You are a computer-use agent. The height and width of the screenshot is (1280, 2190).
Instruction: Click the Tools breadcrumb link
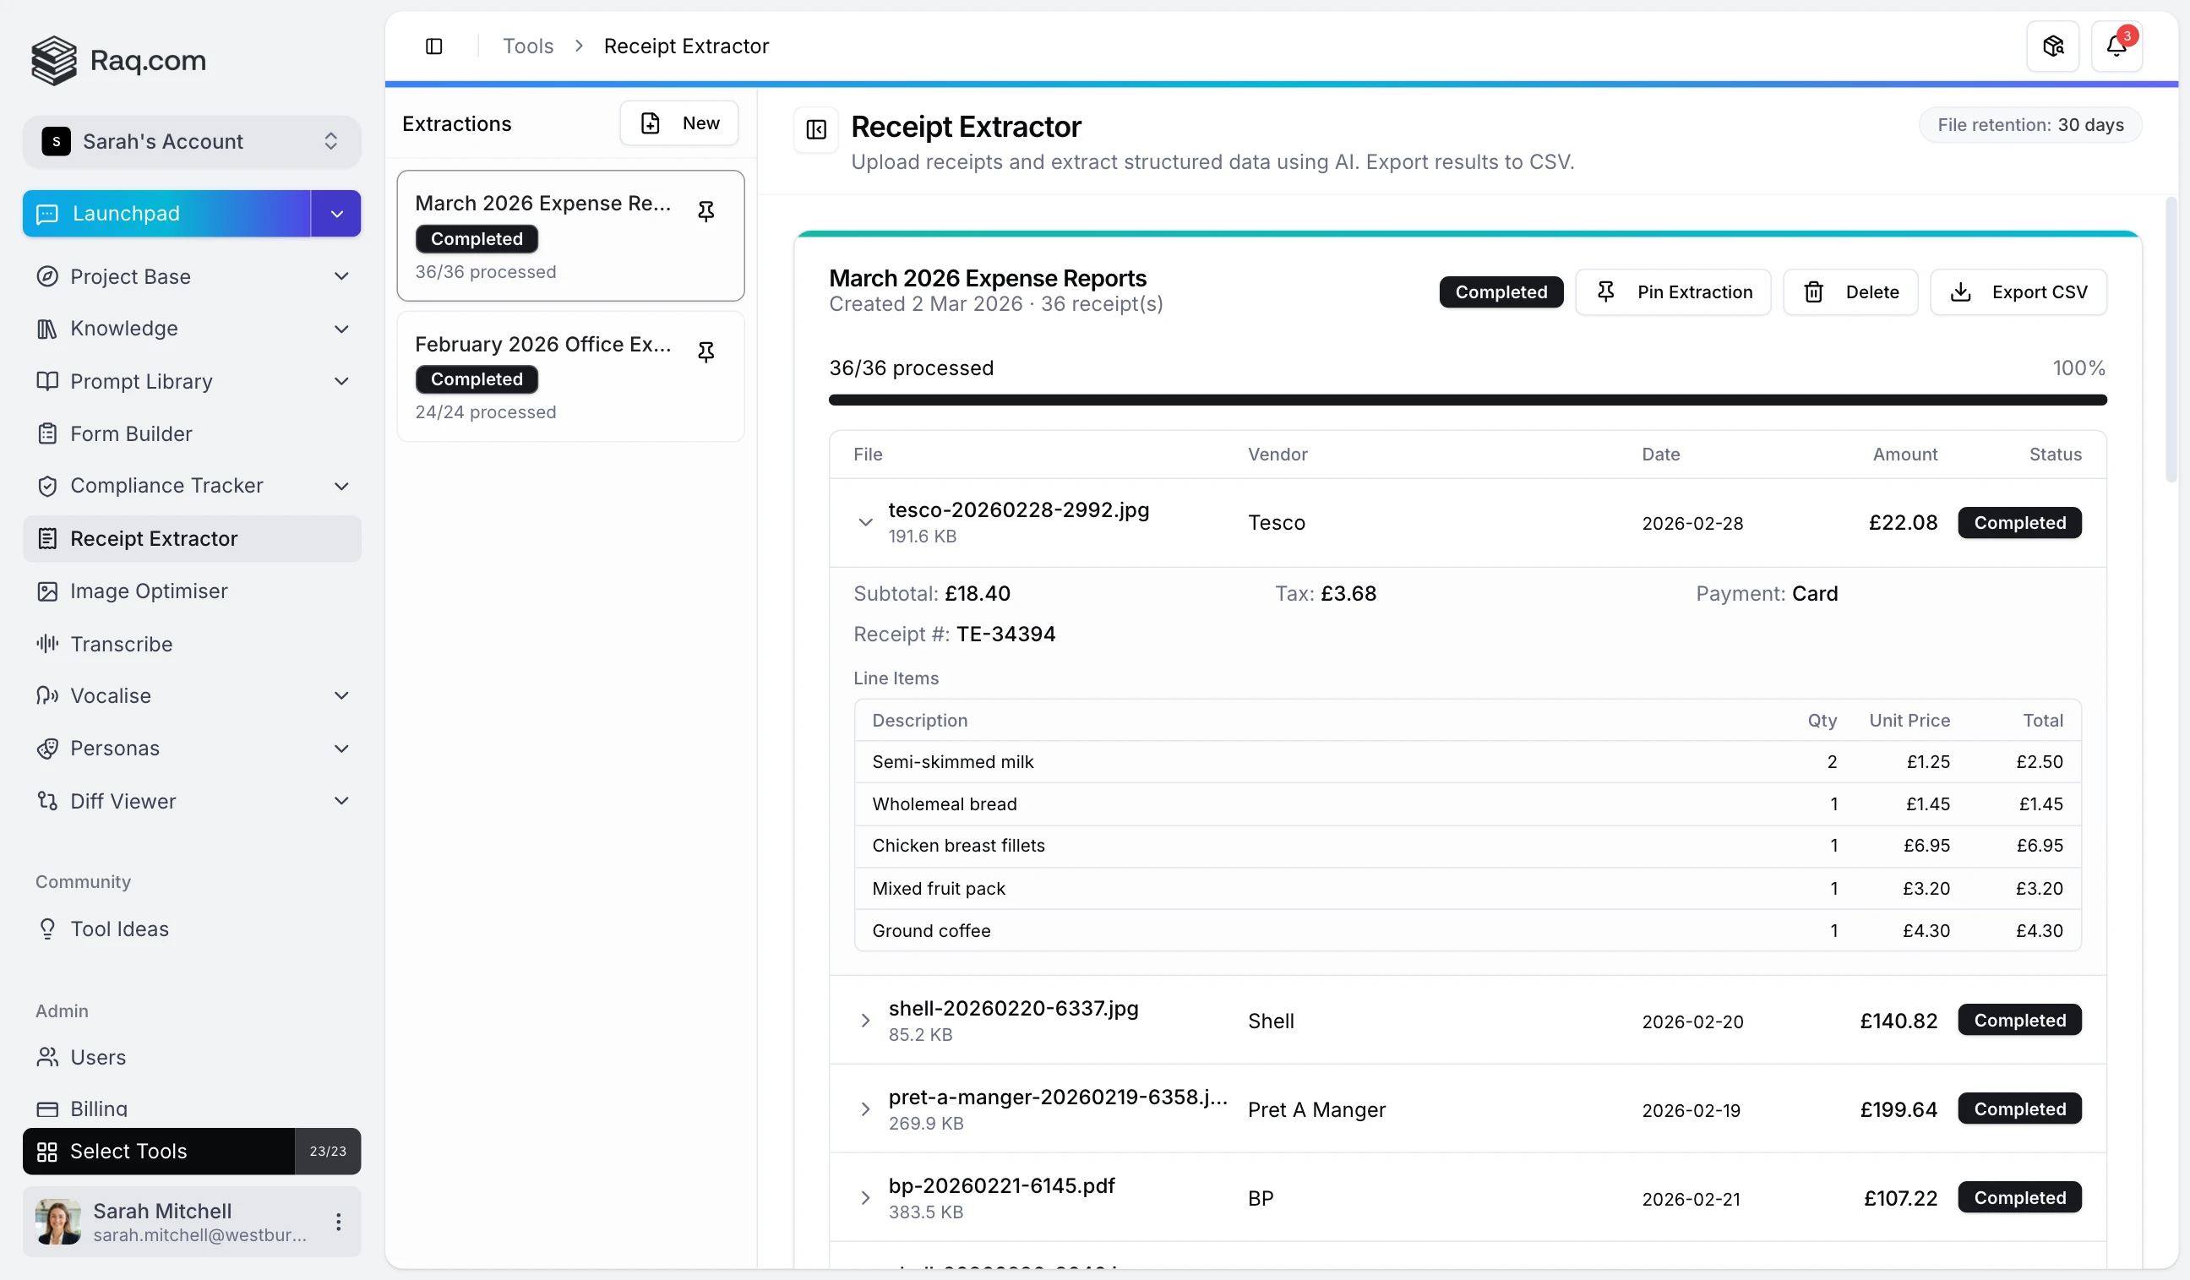[x=527, y=46]
